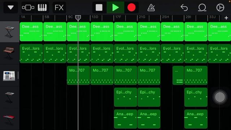Grab the track header resize handle

tap(18, 75)
